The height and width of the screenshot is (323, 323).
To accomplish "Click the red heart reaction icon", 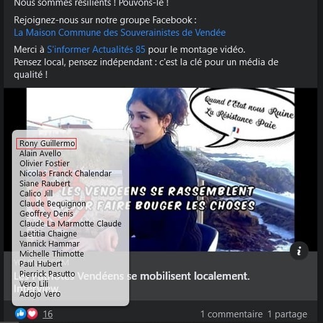I will 32,314.
